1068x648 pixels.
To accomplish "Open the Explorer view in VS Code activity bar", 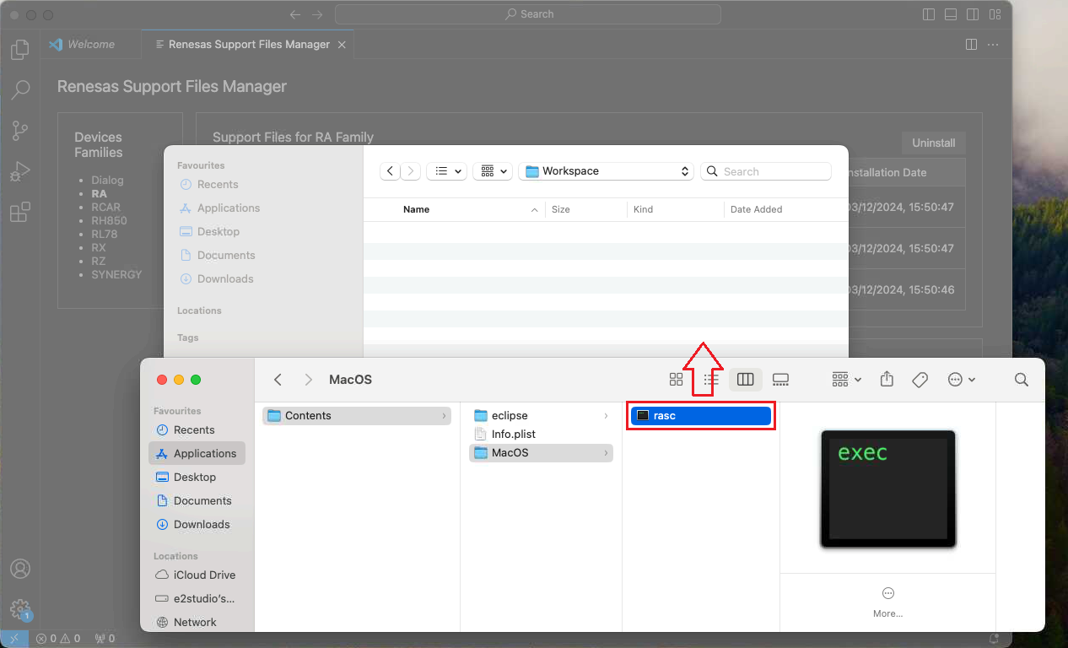I will 20,50.
